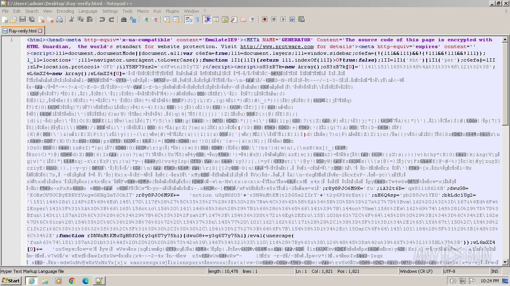Start macro recording with the red record icon

coord(265,19)
